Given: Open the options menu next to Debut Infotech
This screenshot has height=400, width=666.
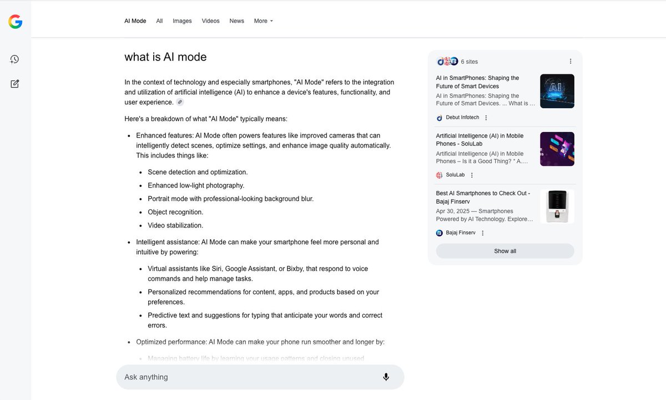Looking at the screenshot, I should [x=486, y=118].
